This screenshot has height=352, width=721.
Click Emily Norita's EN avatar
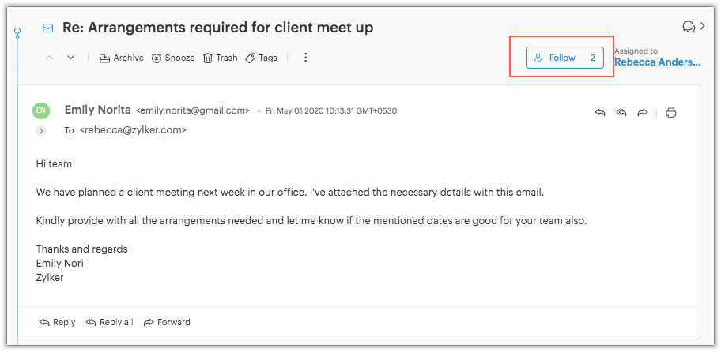(41, 111)
